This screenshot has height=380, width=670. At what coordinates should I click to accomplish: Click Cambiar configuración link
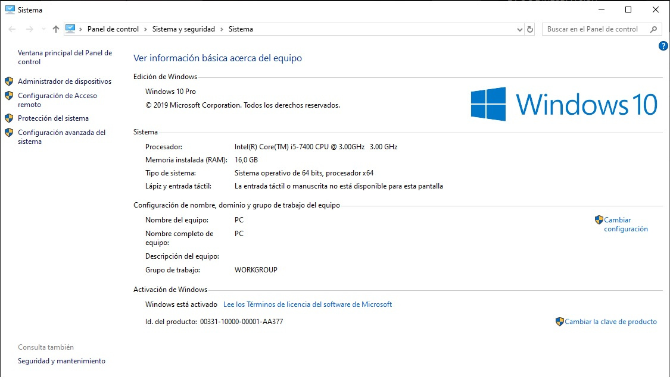pos(625,224)
